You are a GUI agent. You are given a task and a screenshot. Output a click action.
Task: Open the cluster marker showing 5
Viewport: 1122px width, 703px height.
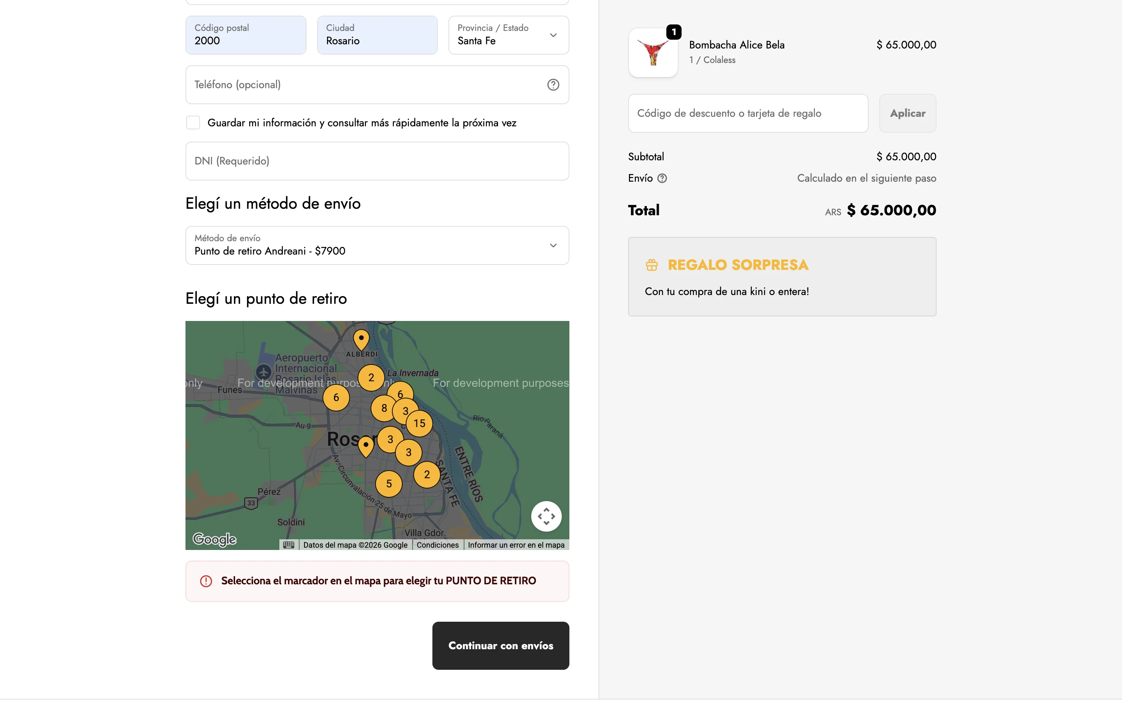pyautogui.click(x=389, y=484)
